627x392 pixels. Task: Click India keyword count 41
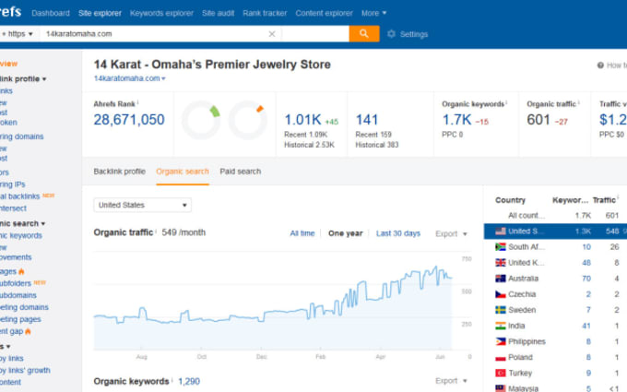tap(586, 326)
